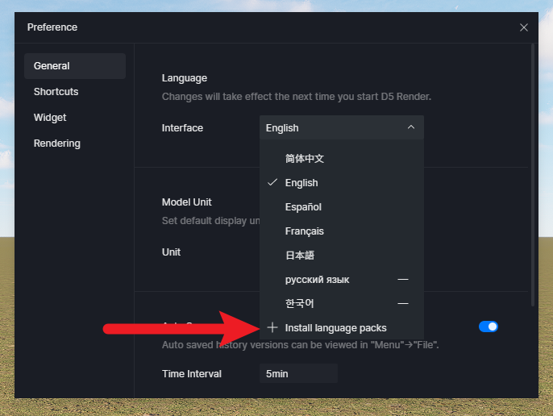Open the Shortcuts preferences tab
This screenshot has height=416, width=553.
(x=56, y=92)
